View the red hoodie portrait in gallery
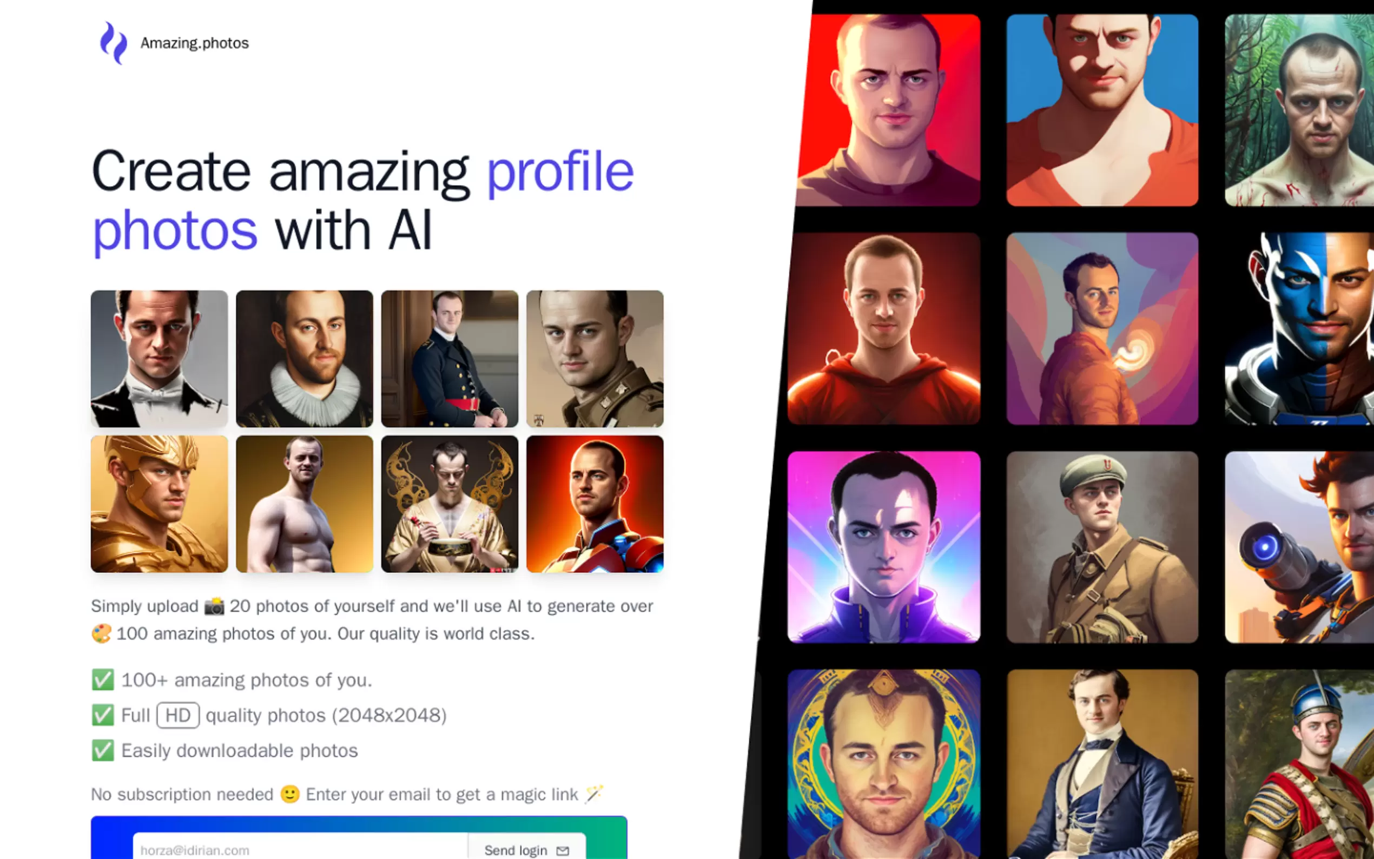The image size is (1374, 859). click(884, 328)
